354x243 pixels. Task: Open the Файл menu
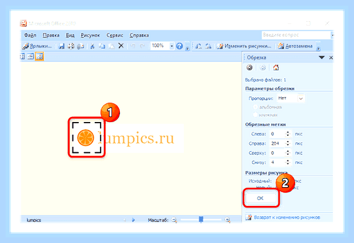click(x=30, y=35)
